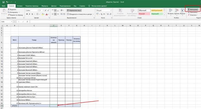Apply the Нейтральный cell style

click(157, 10)
